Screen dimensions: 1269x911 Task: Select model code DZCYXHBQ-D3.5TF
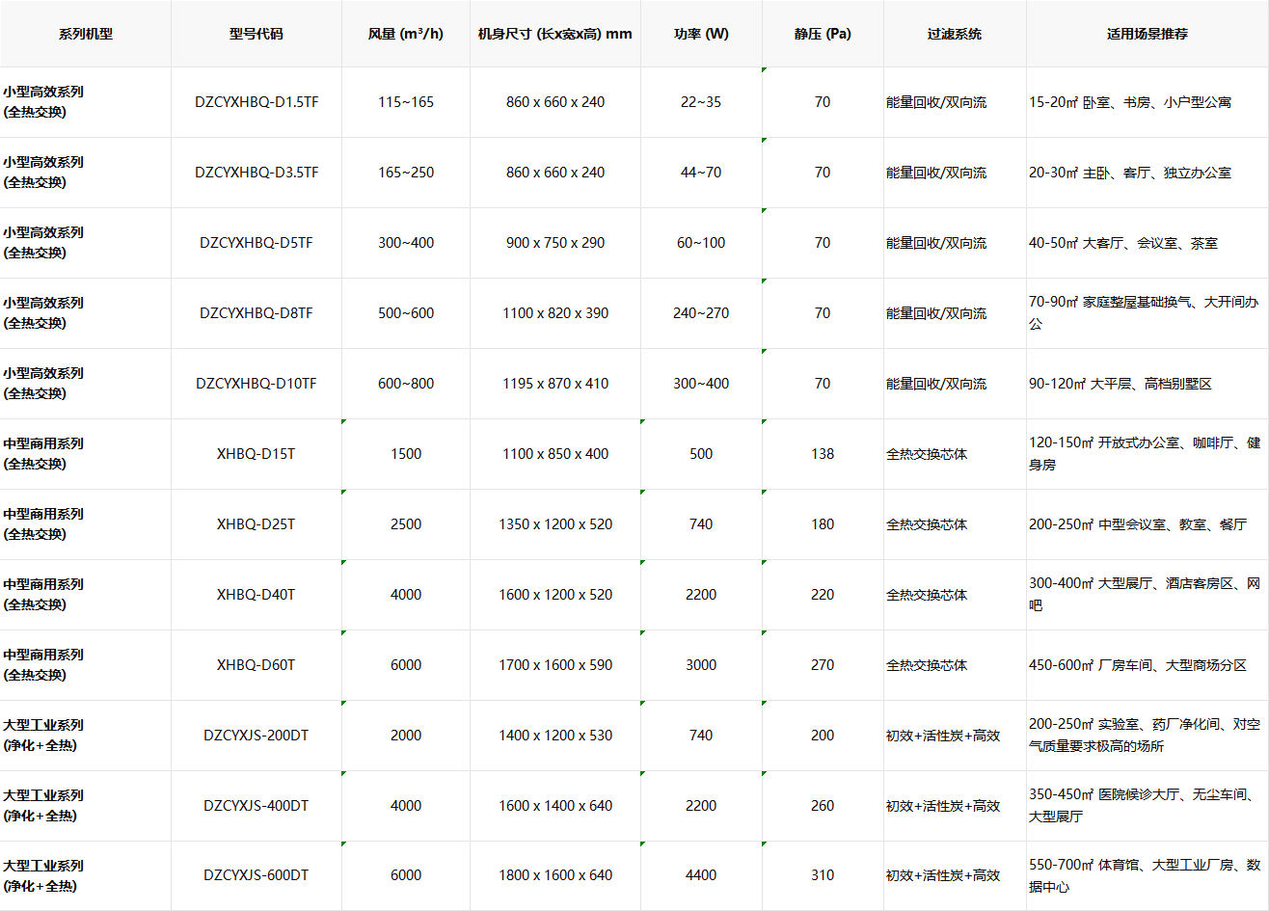tap(256, 173)
